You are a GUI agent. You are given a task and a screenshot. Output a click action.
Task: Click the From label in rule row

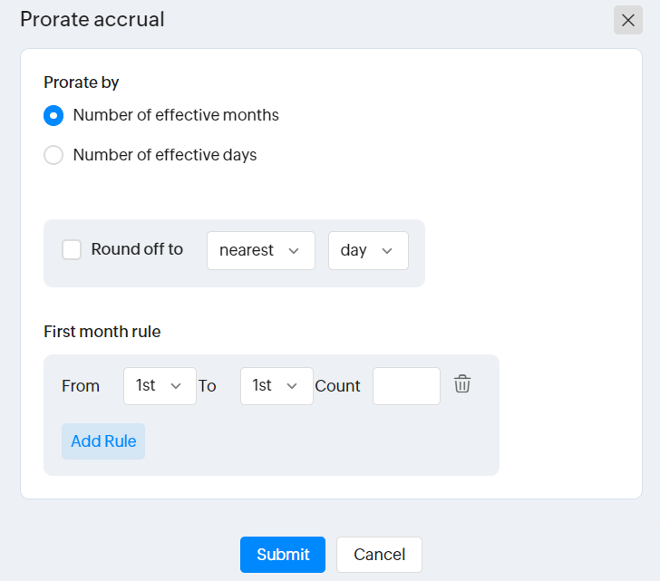81,386
